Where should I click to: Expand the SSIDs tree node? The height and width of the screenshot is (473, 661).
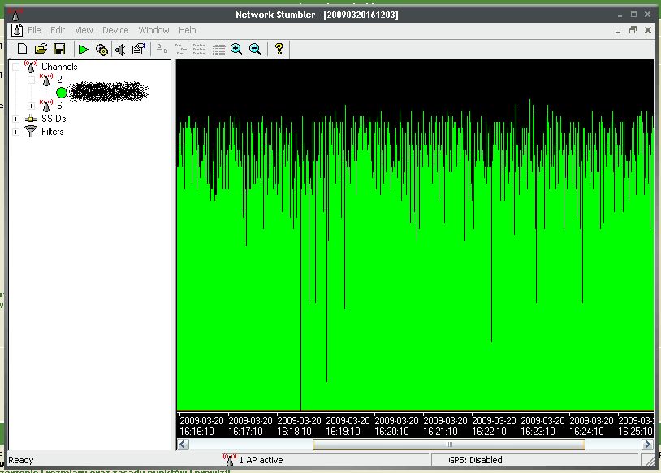coord(15,119)
